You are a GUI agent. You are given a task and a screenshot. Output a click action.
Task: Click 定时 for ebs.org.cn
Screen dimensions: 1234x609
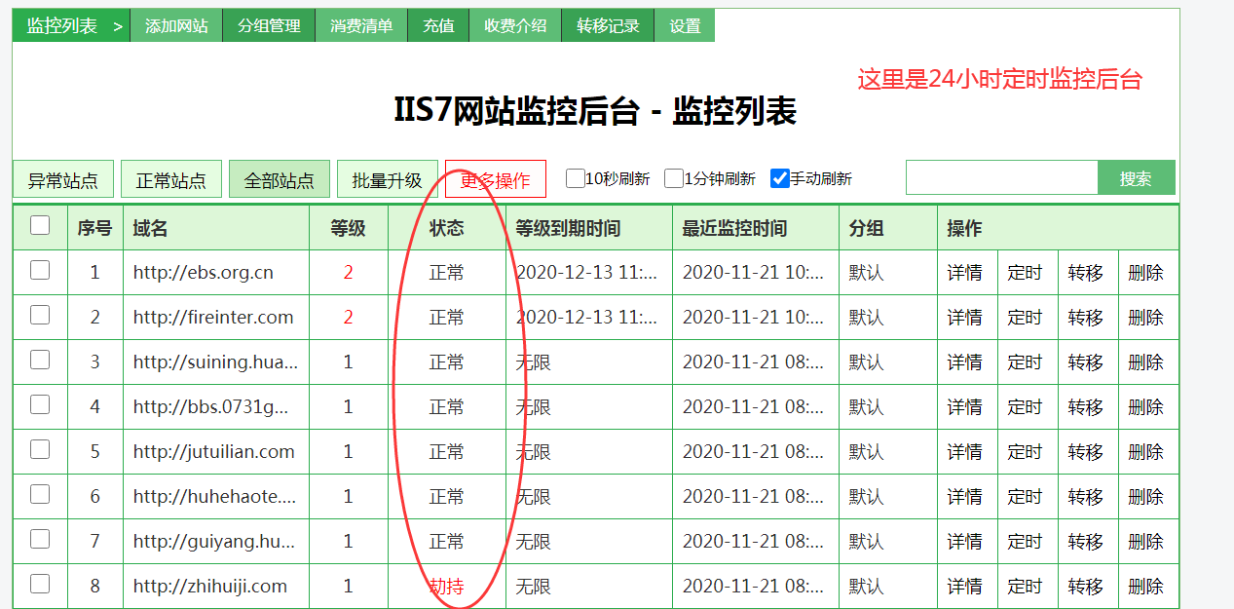(x=1026, y=273)
